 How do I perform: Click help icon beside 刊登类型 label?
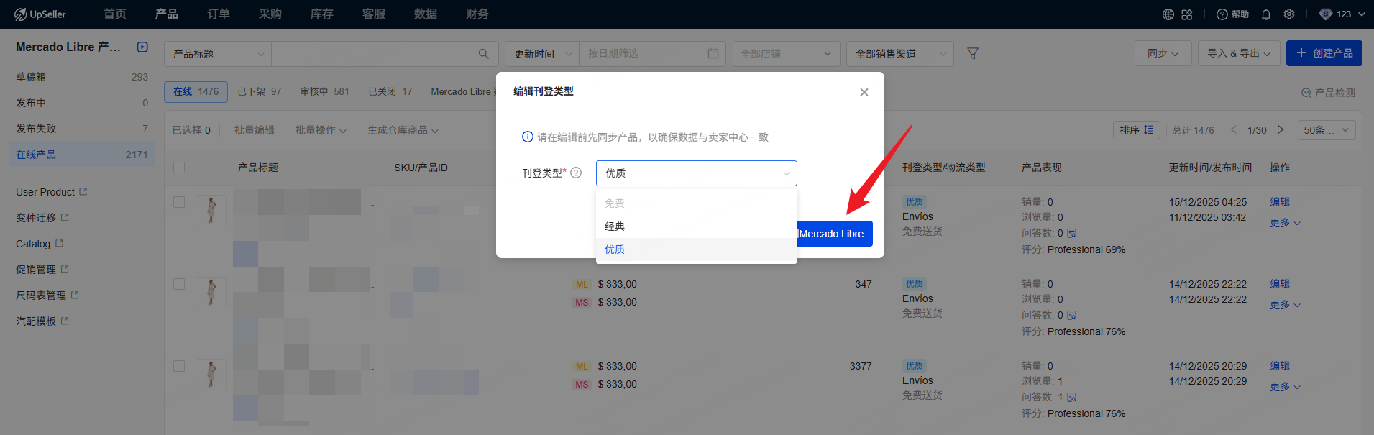[576, 173]
